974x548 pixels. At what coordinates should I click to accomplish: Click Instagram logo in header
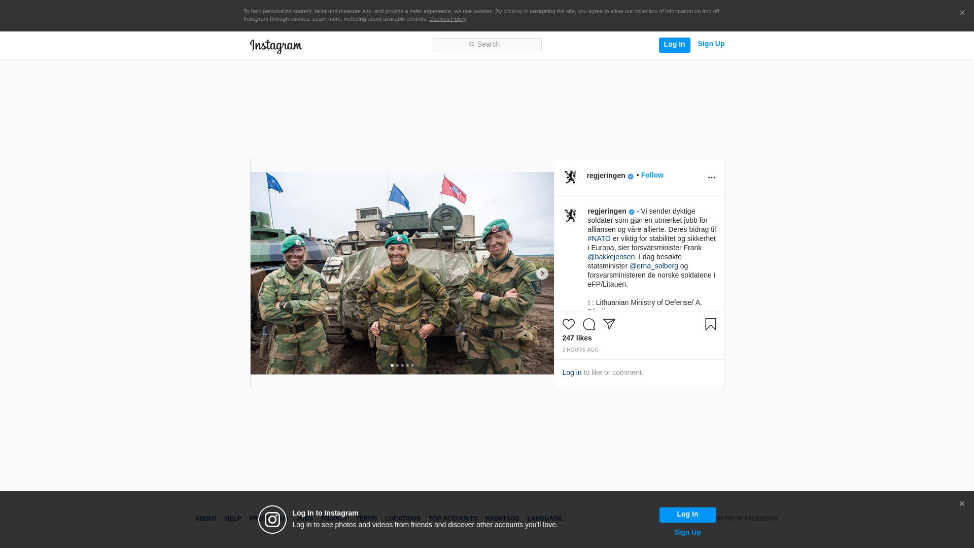pos(276,46)
